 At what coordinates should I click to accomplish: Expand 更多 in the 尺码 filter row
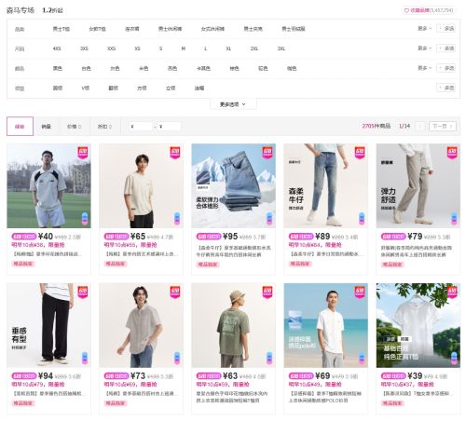[x=424, y=48]
